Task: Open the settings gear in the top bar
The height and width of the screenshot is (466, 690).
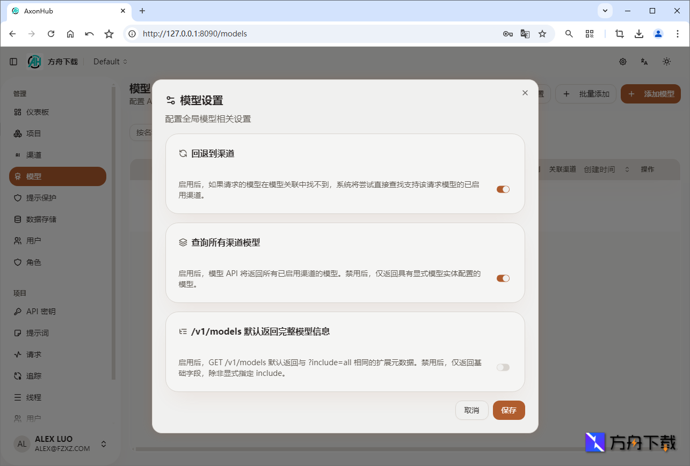Action: (622, 61)
